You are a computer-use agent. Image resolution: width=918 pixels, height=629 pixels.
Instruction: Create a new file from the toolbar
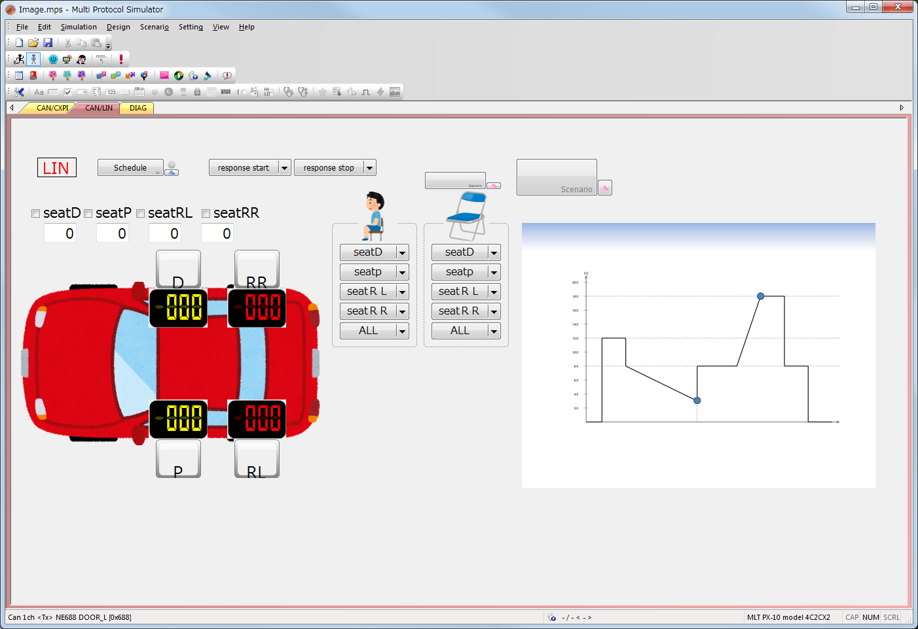tap(19, 42)
